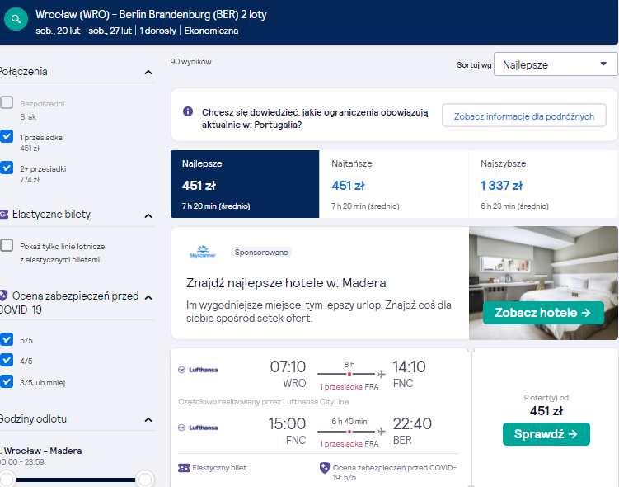
Task: Click the Elastyczny bilet icon in flight result
Action: pos(184,468)
